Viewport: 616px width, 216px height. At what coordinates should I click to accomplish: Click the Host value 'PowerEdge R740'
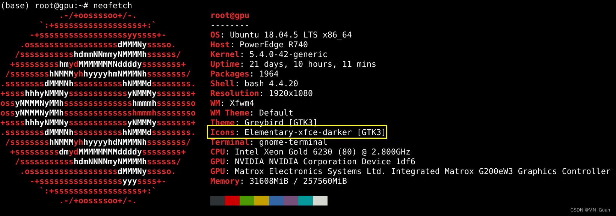pos(274,45)
